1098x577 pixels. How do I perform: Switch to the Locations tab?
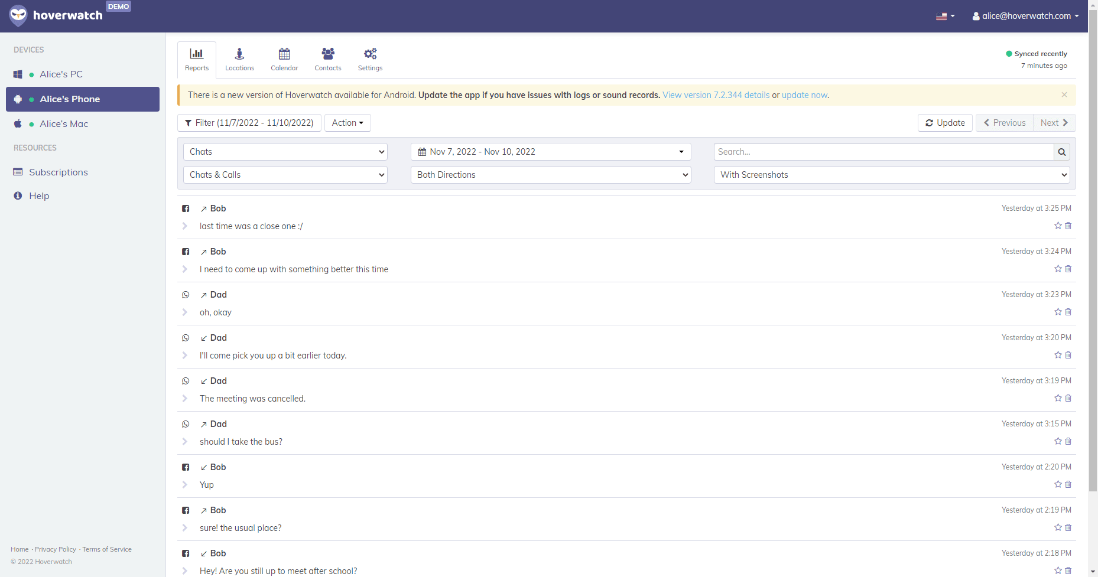[x=239, y=60]
